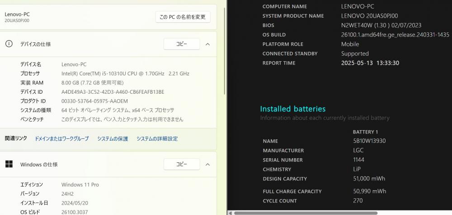Click the プロセッサ value text
452x215 pixels.
(125, 73)
